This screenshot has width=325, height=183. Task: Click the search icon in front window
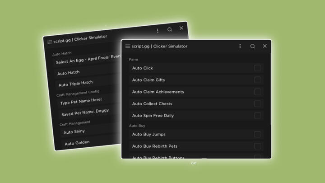click(252, 46)
